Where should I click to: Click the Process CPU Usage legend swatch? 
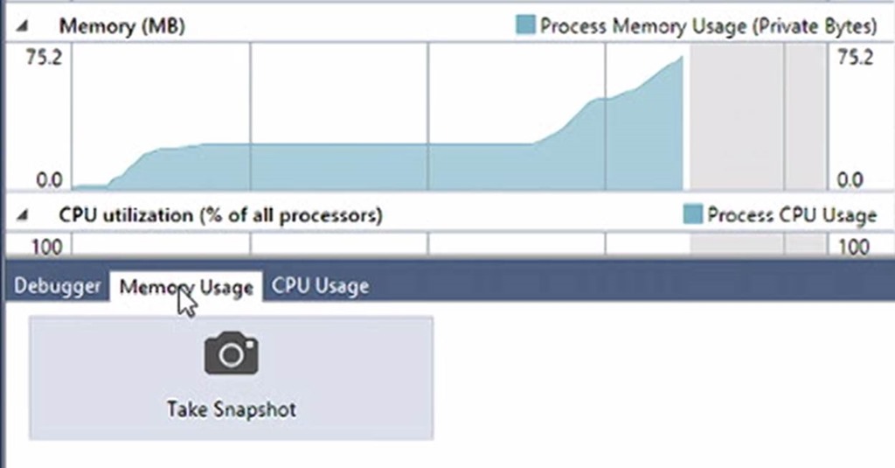[x=693, y=214]
